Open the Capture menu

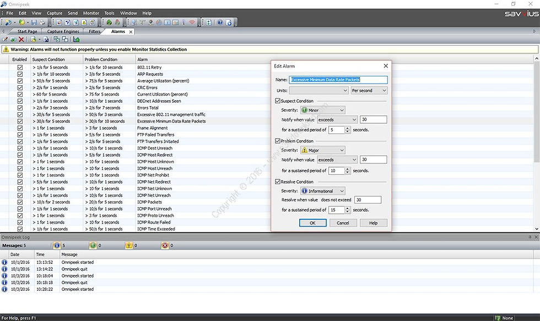55,13
